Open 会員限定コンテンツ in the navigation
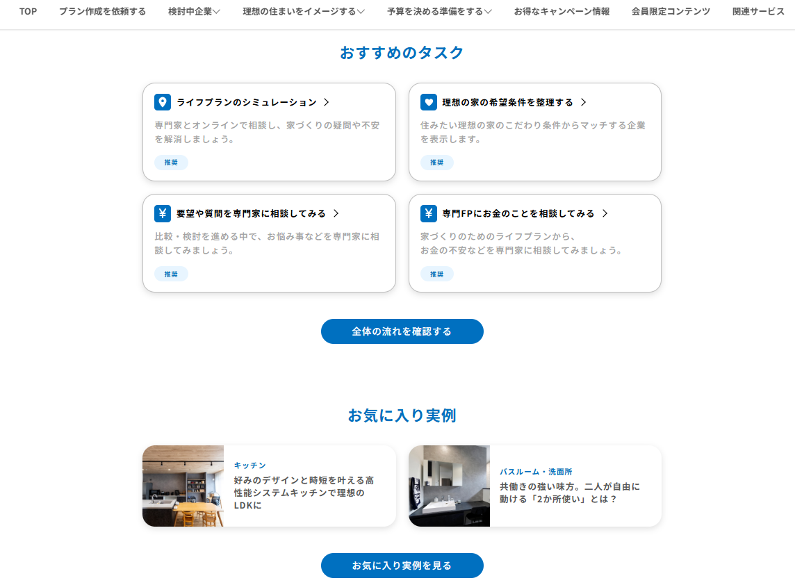The width and height of the screenshot is (795, 585). (671, 11)
